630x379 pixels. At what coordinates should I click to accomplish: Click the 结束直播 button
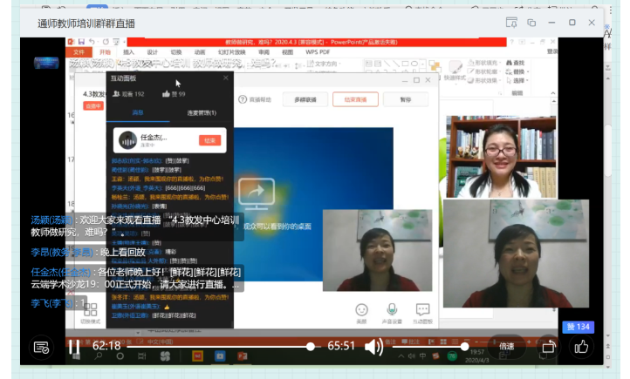click(355, 99)
